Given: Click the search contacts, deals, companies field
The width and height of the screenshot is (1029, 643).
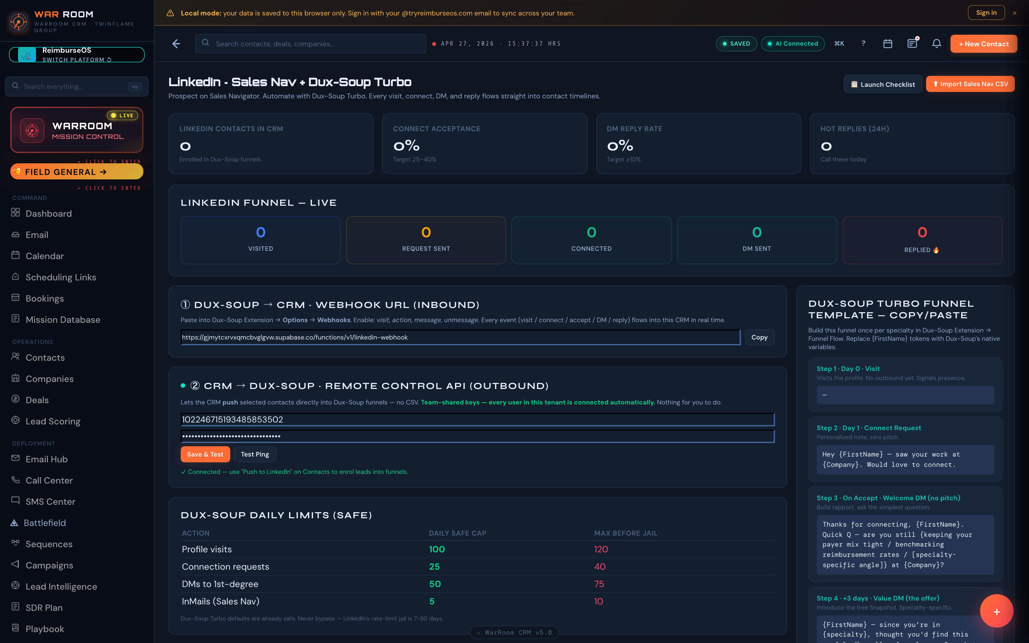Looking at the screenshot, I should click(x=310, y=43).
